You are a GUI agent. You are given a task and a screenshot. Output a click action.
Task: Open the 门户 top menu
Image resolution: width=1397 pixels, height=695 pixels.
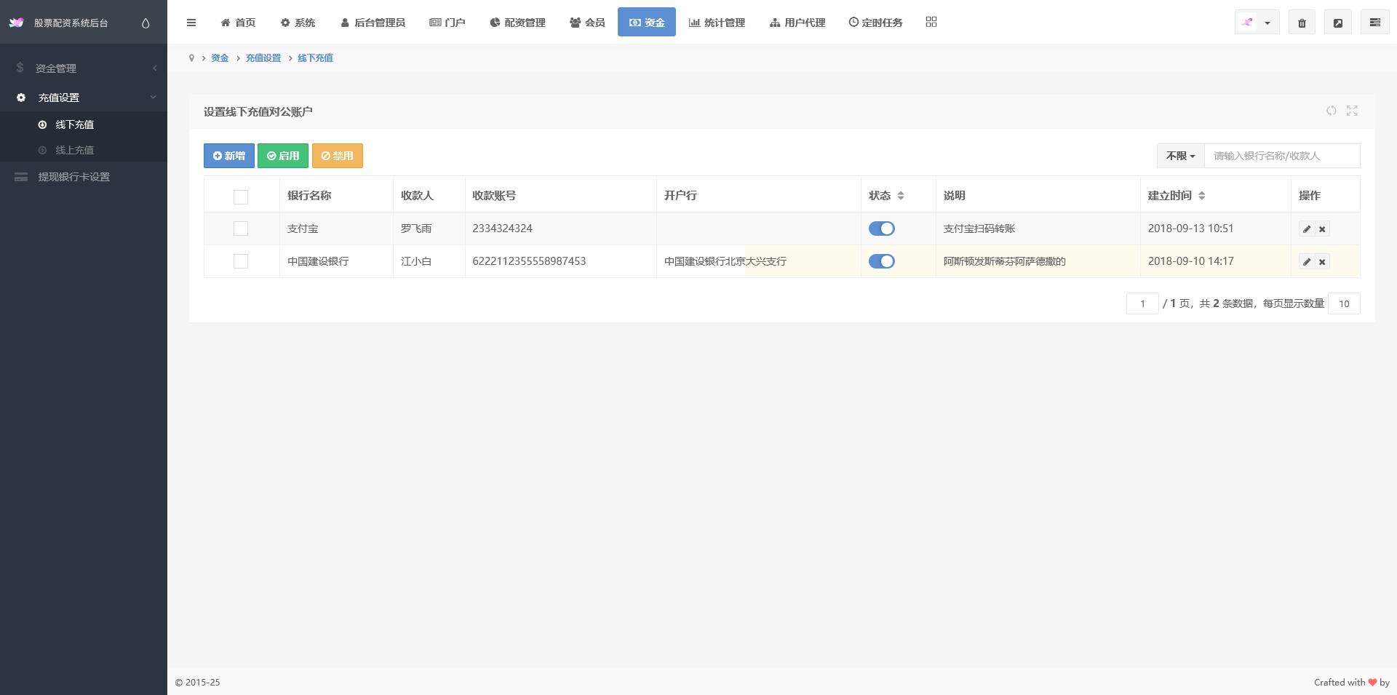(x=447, y=23)
